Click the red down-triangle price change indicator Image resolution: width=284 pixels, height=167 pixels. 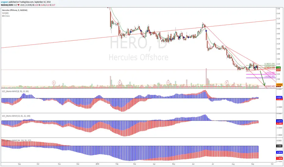(19, 5)
